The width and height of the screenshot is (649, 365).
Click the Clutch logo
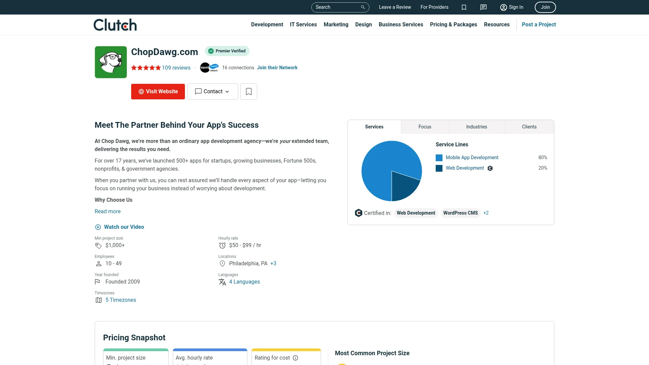[x=115, y=25]
